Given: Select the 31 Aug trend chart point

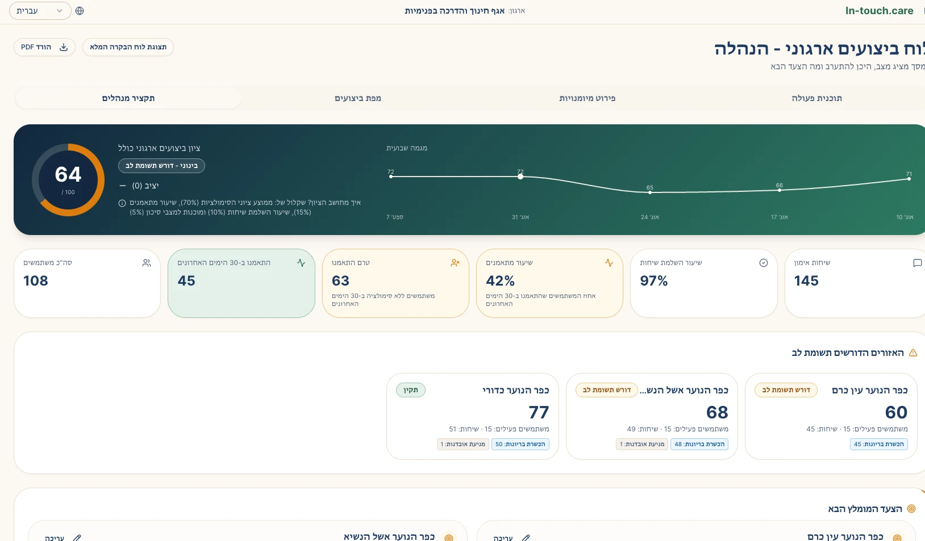Looking at the screenshot, I should [520, 177].
